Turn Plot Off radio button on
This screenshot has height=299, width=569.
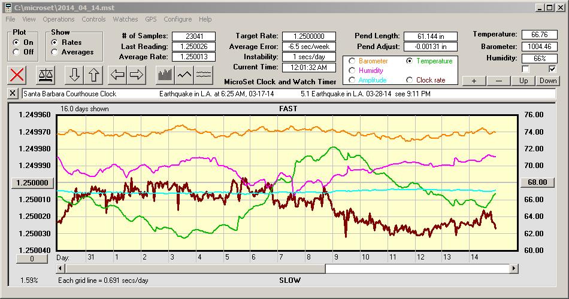[16, 52]
